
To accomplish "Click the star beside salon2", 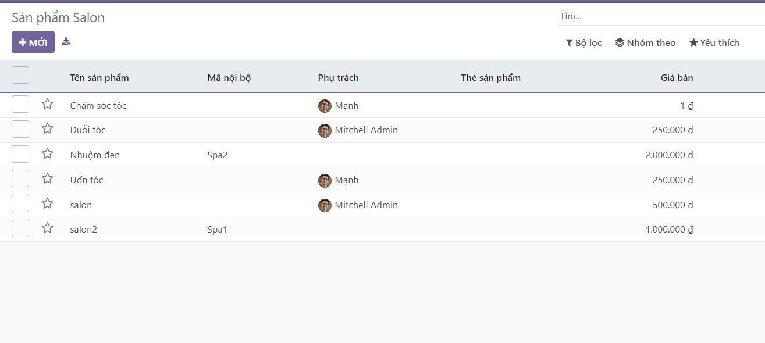I will (48, 228).
